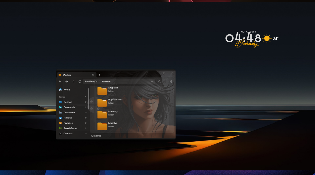Click the Up one level arrow

click(73, 81)
